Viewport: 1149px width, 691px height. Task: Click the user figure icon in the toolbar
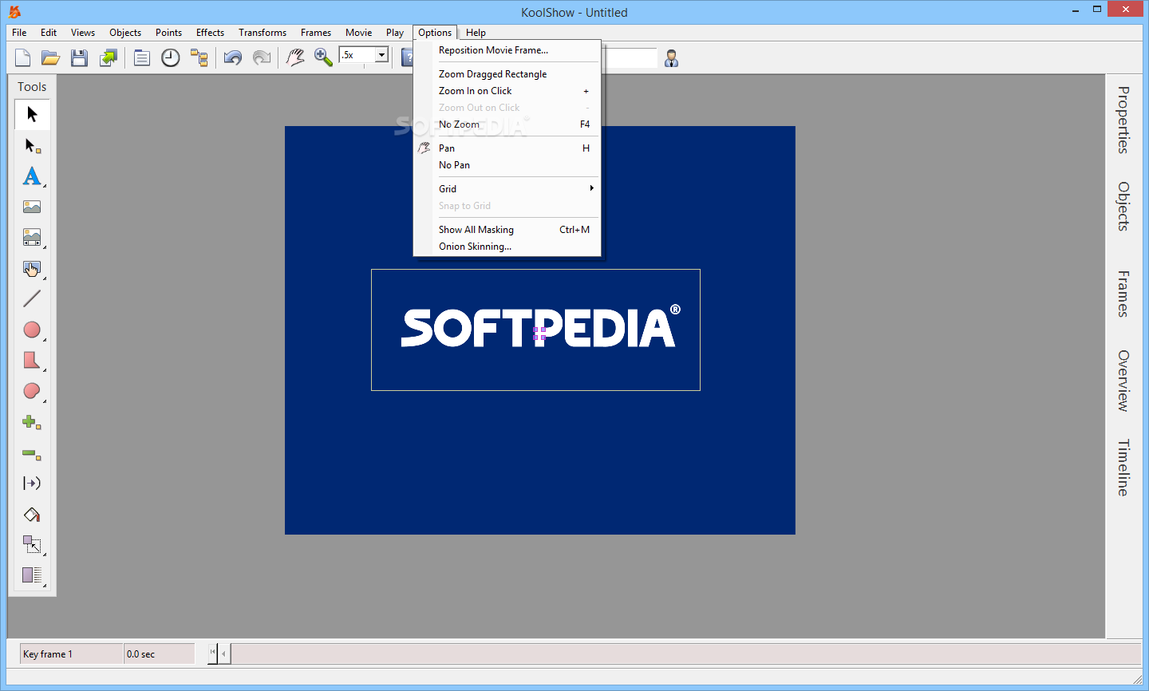pyautogui.click(x=672, y=58)
